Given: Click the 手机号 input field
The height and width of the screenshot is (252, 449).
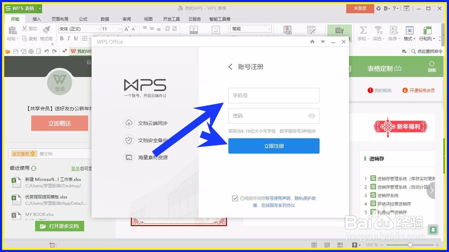Looking at the screenshot, I should tap(274, 96).
